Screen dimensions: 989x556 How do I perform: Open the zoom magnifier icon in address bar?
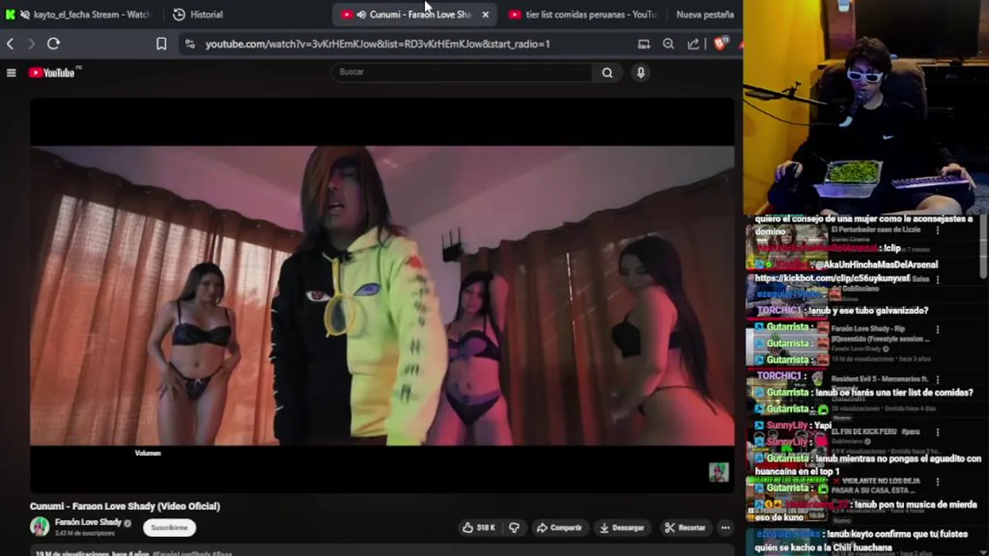pos(668,44)
